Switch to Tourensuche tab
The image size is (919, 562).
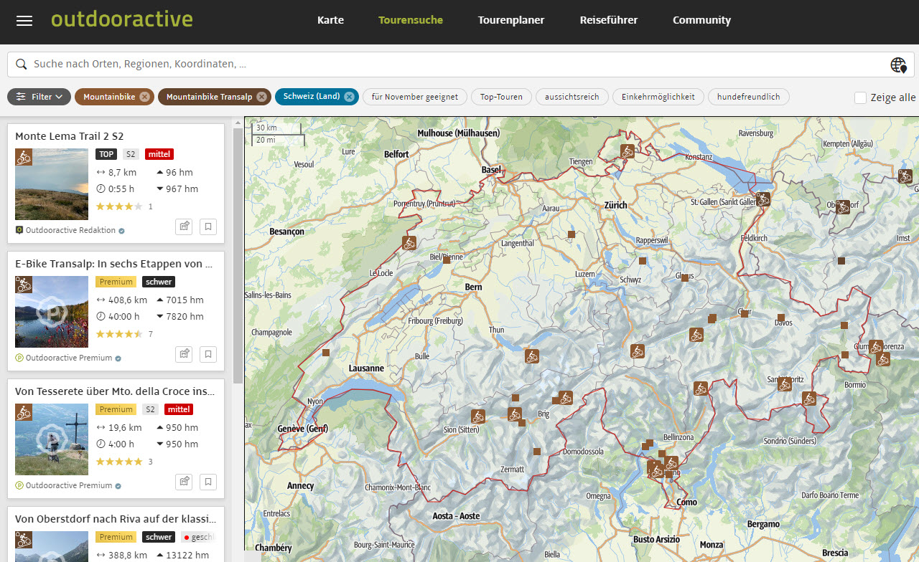click(x=411, y=20)
